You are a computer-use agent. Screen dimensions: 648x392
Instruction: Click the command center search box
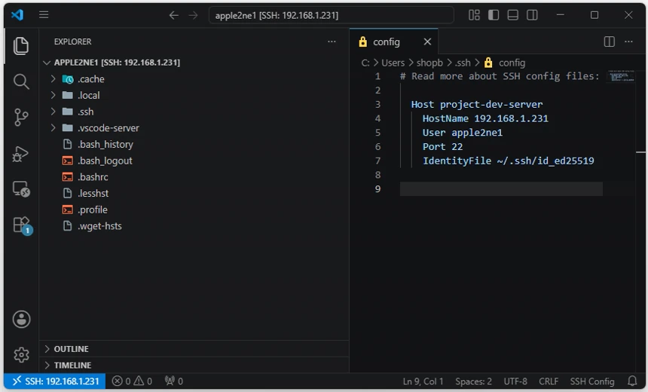coord(331,15)
